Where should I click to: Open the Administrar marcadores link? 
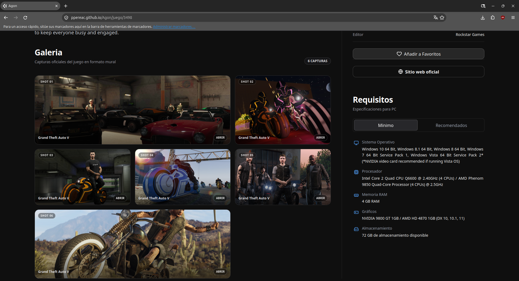[x=174, y=27]
